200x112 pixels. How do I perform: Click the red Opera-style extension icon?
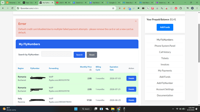coord(176,8)
